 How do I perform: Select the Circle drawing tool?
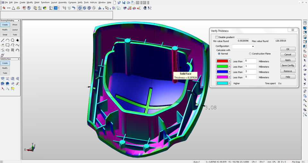[12, 40]
